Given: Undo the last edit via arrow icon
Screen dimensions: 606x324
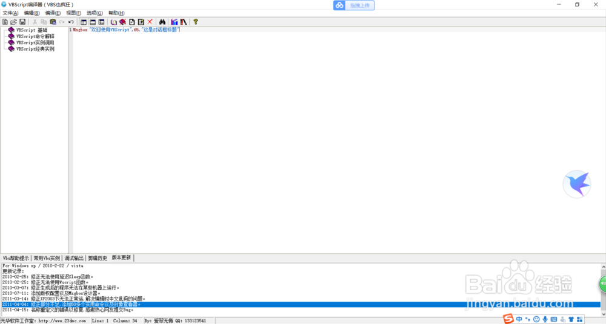Looking at the screenshot, I should pos(71,22).
